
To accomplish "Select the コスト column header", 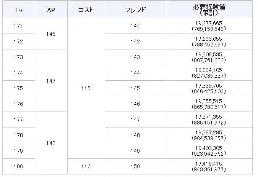I will (x=86, y=10).
